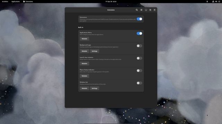222x124 pixels.
Task: Open Settings for Window List
Action: 94,88
